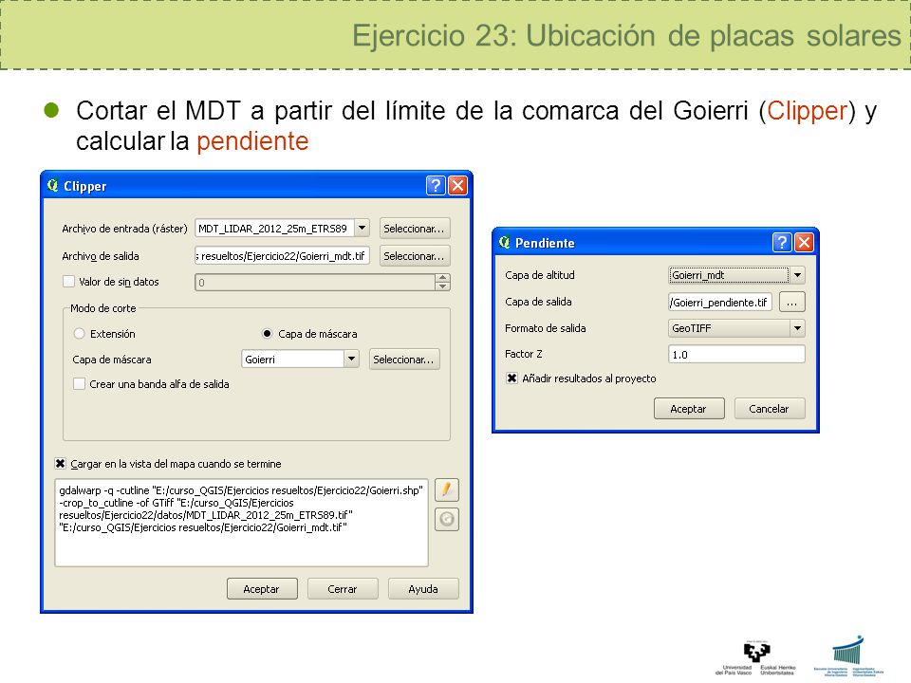Check 'Crear una banda alfa de salida'
This screenshot has width=911, height=683.
tap(79, 384)
